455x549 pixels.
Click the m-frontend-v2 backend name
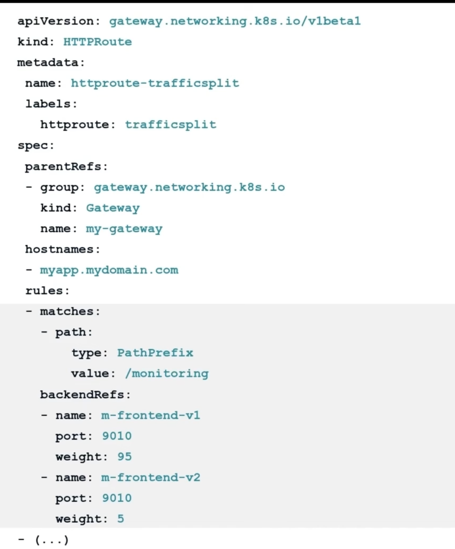[151, 478]
